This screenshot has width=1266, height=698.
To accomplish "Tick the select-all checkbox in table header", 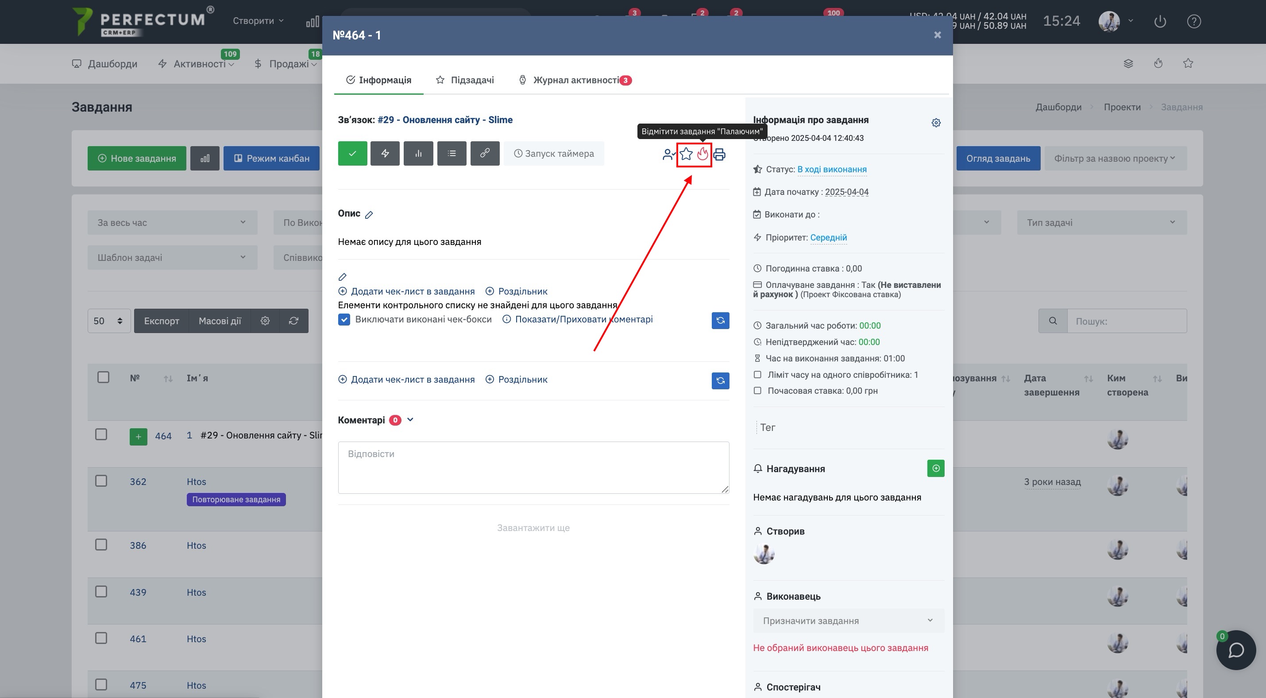I will point(103,377).
